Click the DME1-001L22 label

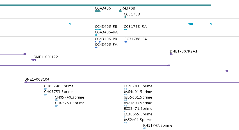click(x=46, y=57)
